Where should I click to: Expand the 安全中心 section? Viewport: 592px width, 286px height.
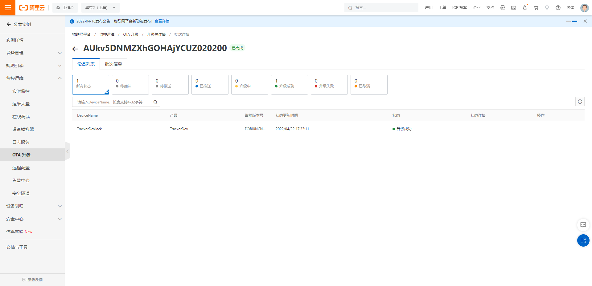pos(32,219)
